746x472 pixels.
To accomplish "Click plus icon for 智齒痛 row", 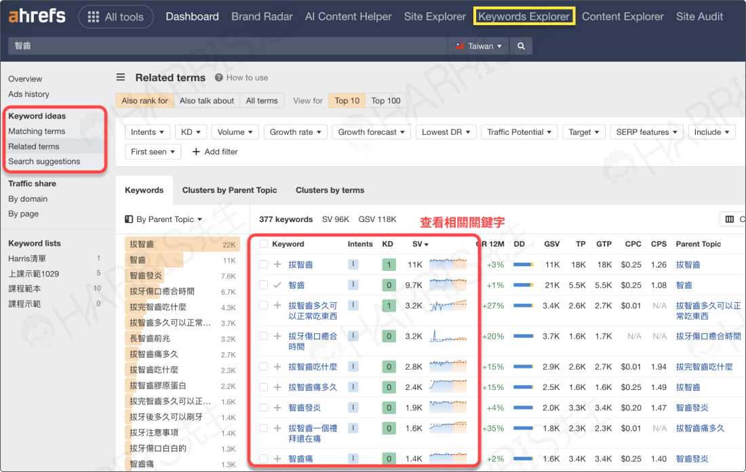I will click(277, 458).
